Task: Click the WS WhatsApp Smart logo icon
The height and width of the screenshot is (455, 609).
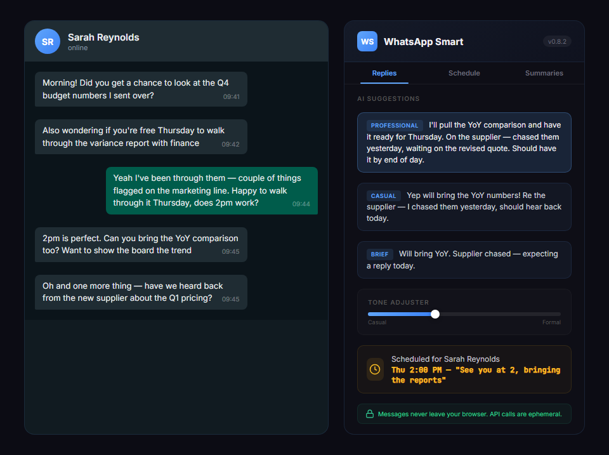Action: coord(367,41)
